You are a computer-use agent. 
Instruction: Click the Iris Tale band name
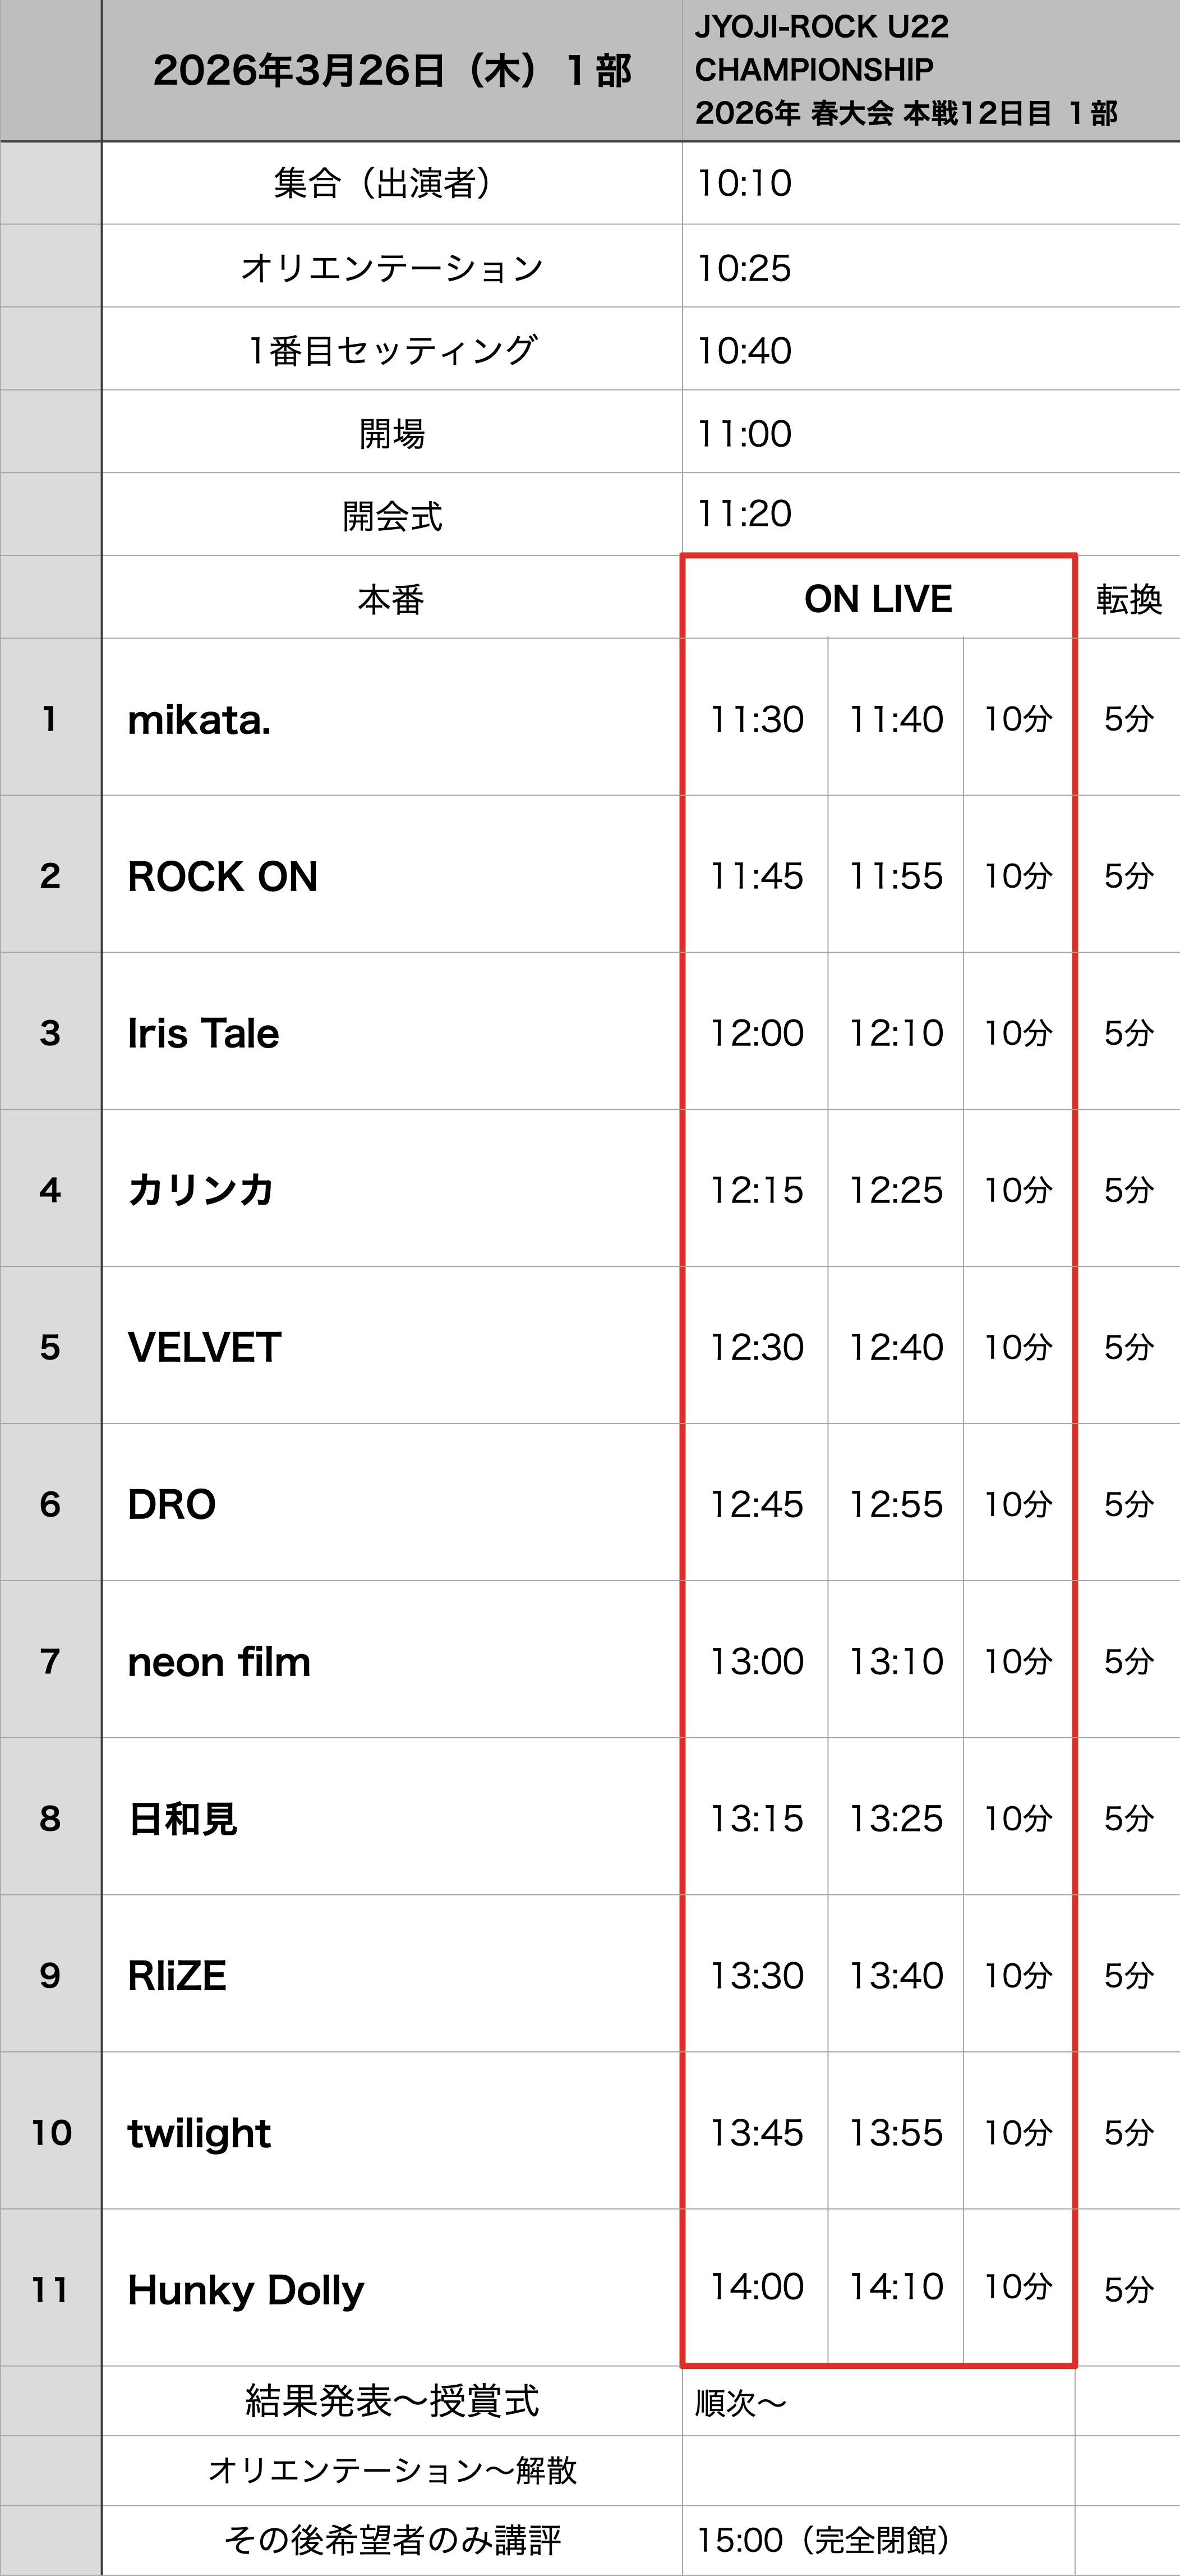pos(204,1034)
